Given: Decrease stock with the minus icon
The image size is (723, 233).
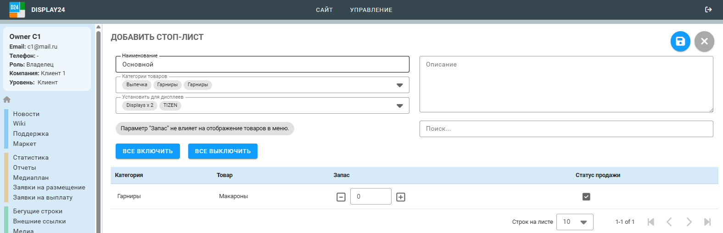Looking at the screenshot, I should 341,197.
